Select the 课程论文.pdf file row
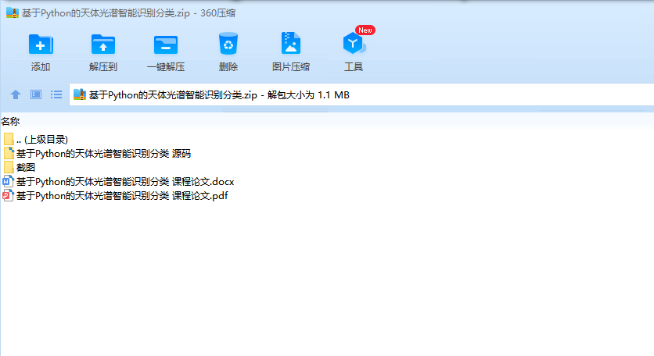 [x=115, y=196]
